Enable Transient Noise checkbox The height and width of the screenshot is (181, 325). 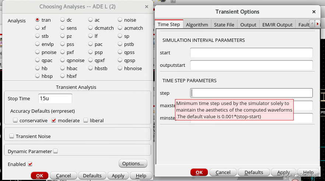click(x=12, y=136)
